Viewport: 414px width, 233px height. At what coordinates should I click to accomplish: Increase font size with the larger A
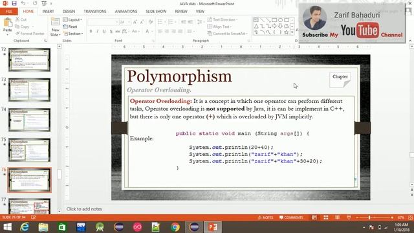tap(135, 22)
